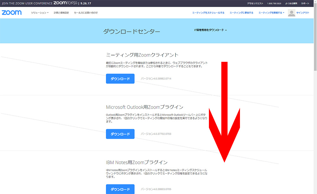This screenshot has height=194, width=317.
Task: Click the Zoom logo in header
Action: tap(12, 13)
